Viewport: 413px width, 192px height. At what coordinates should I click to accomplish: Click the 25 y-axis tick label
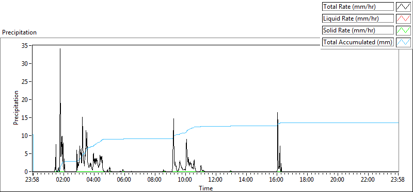tap(25, 81)
